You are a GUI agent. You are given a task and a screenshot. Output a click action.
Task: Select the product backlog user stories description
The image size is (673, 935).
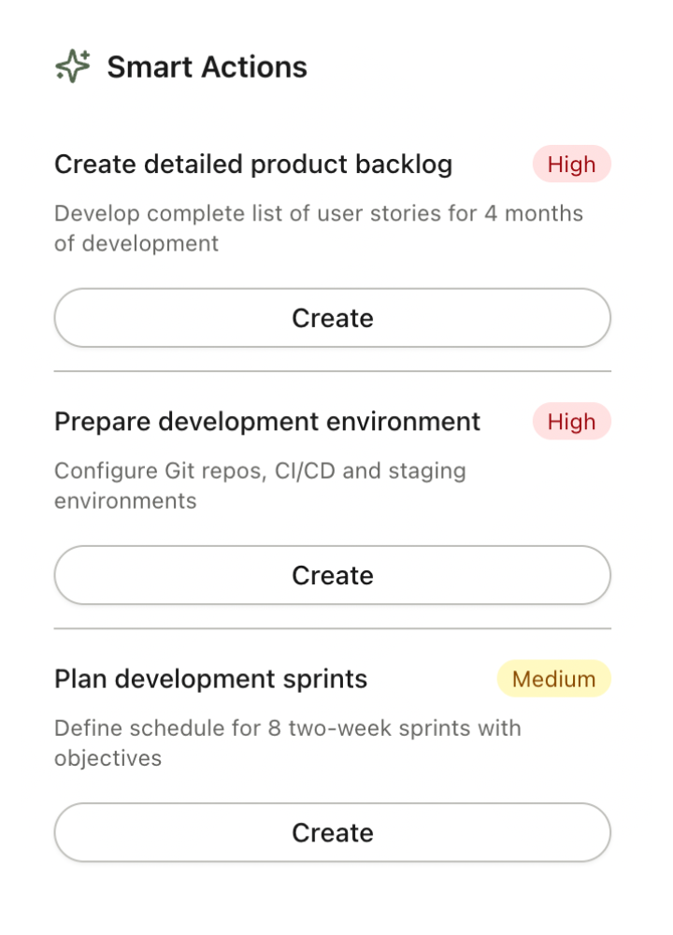(x=318, y=228)
